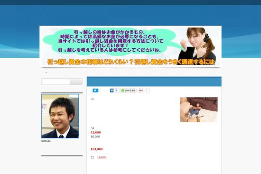Click the number 34 in the article
This screenshot has width=261, height=174.
coord(92,128)
